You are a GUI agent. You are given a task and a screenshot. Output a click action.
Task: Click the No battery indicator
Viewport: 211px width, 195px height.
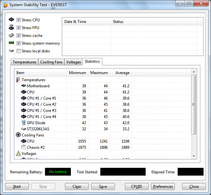tap(58, 172)
